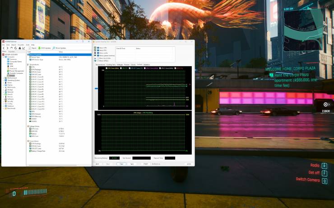Click Close button of stability test

click(189, 164)
